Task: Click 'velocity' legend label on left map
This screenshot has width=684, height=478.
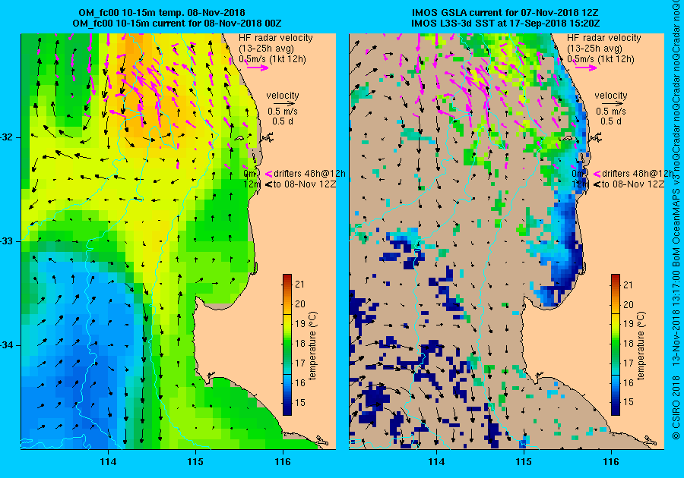Action: 283,96
